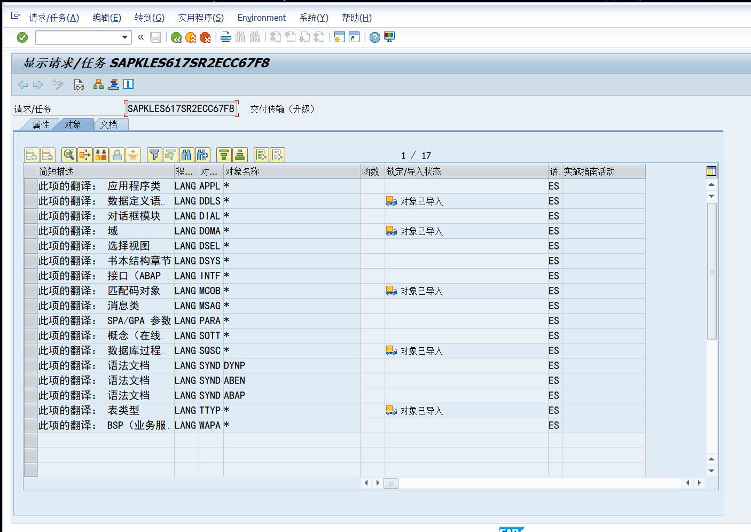This screenshot has width=751, height=532.
Task: Open the 系统(Y) menu
Action: click(314, 18)
